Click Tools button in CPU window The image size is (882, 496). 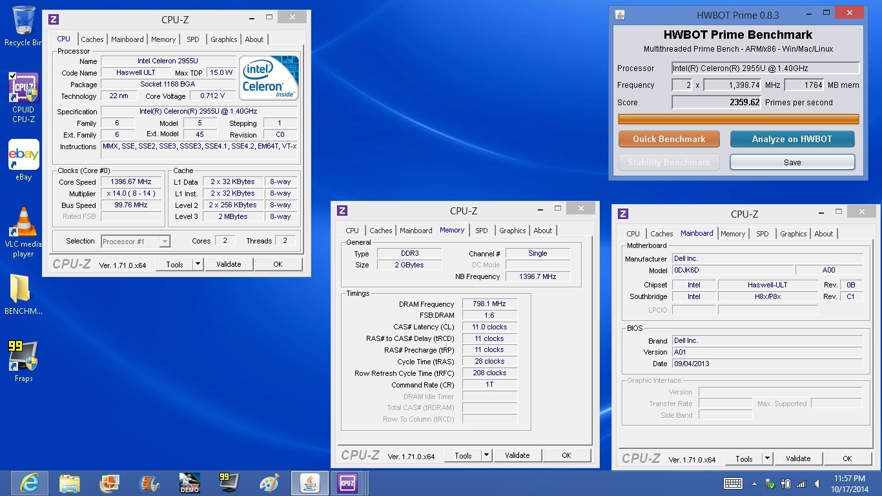(174, 264)
